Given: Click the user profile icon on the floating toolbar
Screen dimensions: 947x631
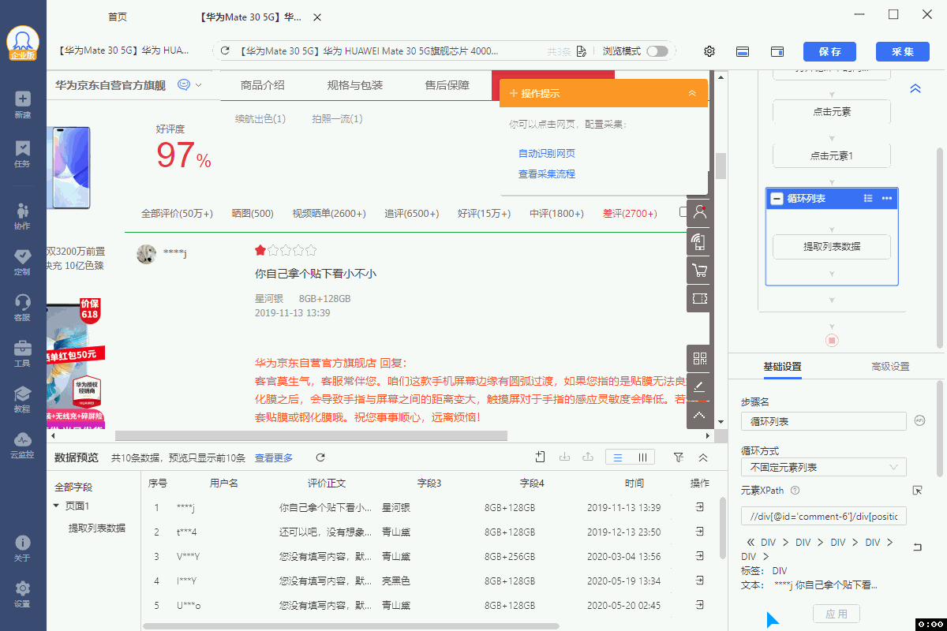Looking at the screenshot, I should [x=698, y=211].
